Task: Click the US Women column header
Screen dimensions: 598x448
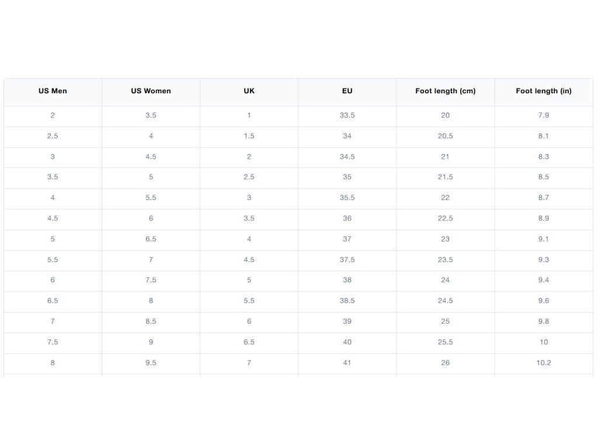Action: 151,92
